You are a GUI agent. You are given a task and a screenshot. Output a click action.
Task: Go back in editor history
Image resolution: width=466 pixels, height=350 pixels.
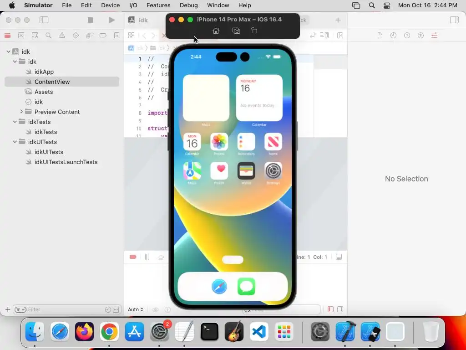144,36
